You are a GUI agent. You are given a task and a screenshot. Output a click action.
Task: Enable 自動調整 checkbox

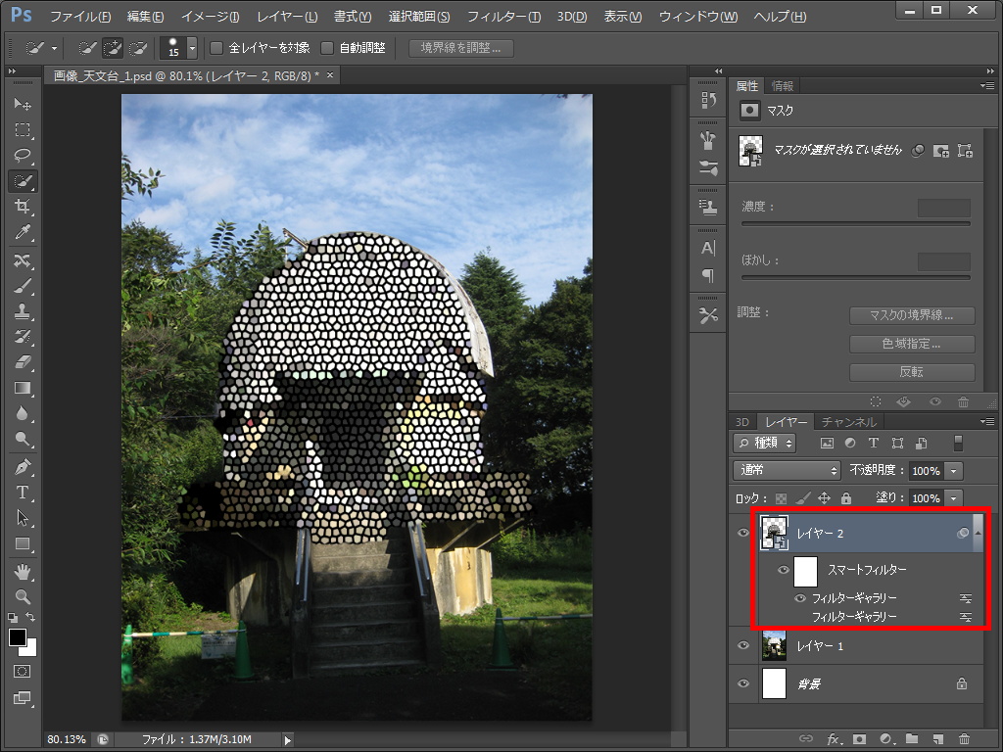point(327,48)
